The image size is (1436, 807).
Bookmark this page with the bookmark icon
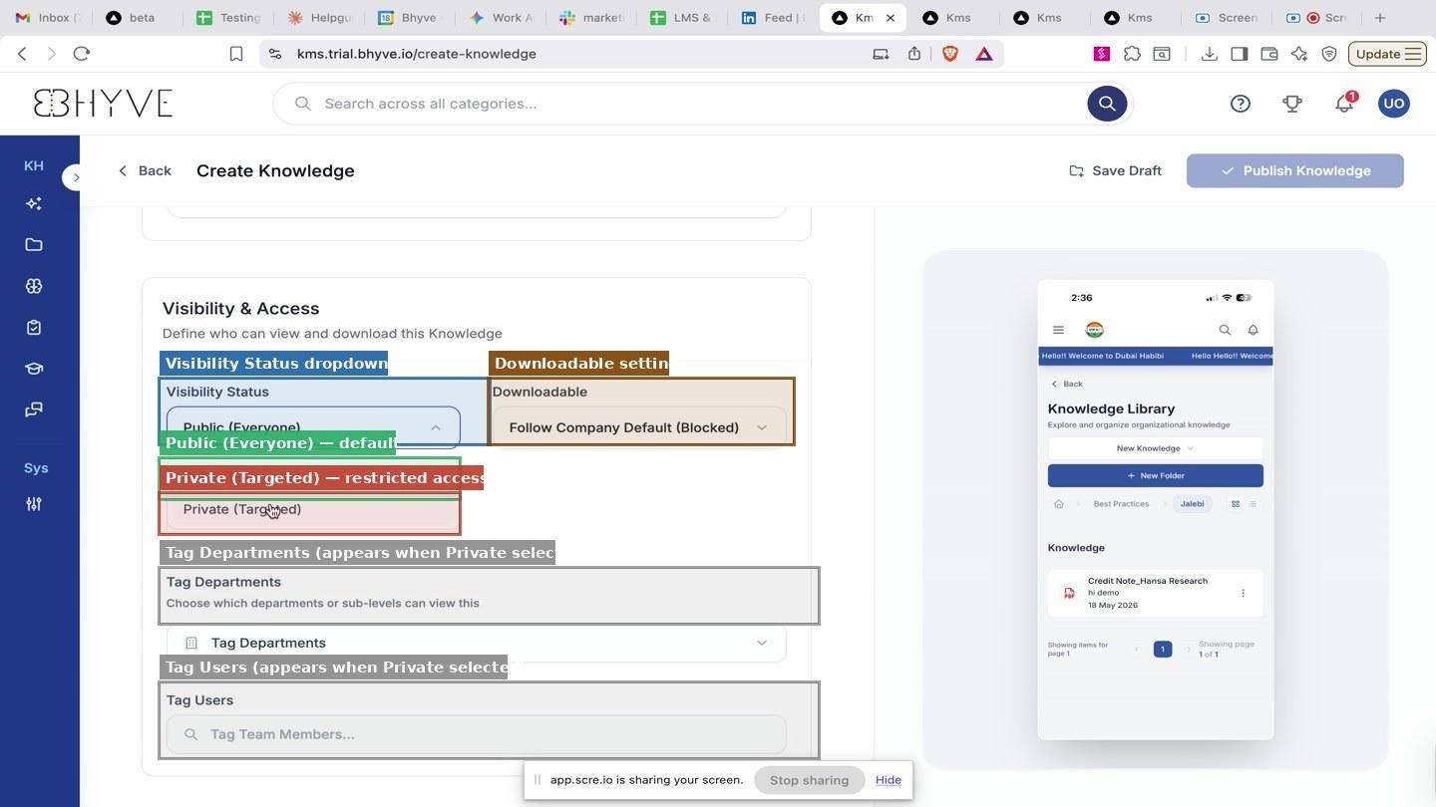236,54
